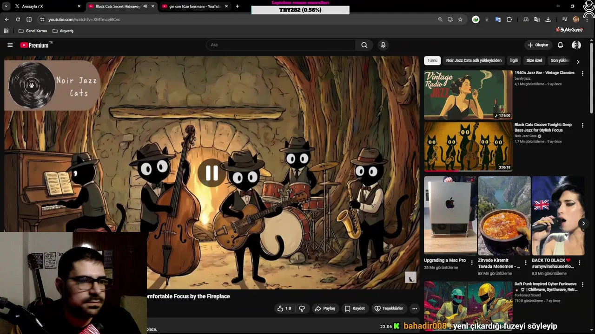Open options for Upgrading a Mac Pro short
Image resolution: width=595 pixels, height=334 pixels.
coord(472,263)
